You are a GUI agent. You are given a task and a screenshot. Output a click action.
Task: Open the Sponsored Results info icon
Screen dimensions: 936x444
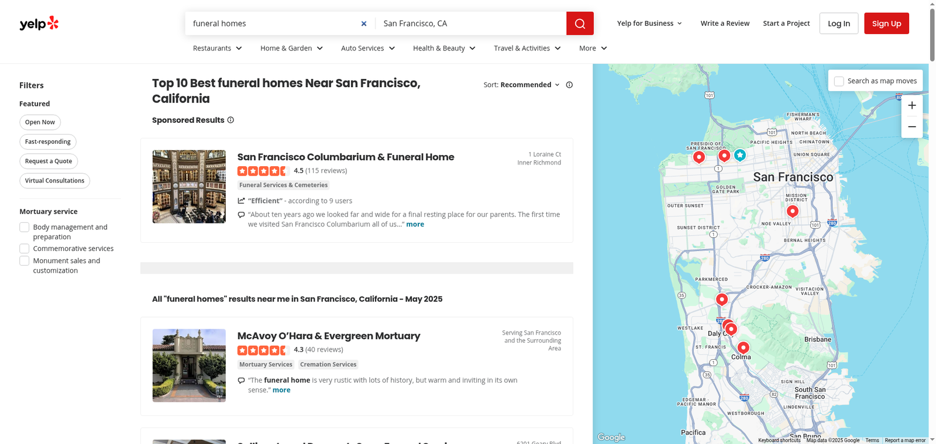230,120
